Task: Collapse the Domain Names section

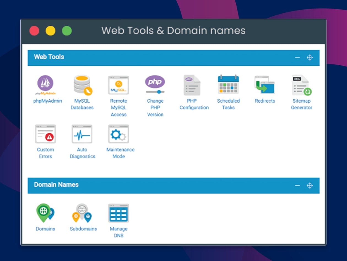Action: (297, 185)
